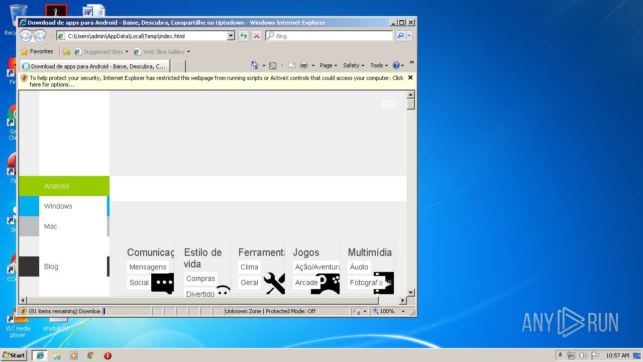Open recent pages dropdown beside Forward
Image resolution: width=643 pixels, height=362 pixels.
[51, 36]
